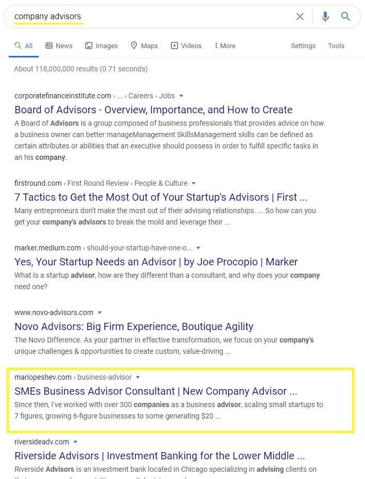This screenshot has height=479, width=365.
Task: Open 7 Tactics Startup's Advisors result
Action: [x=161, y=197]
